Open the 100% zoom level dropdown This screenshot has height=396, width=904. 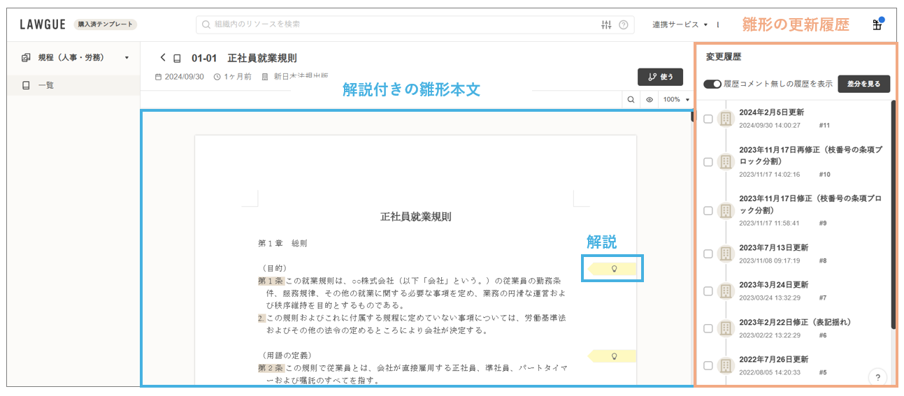(x=676, y=100)
